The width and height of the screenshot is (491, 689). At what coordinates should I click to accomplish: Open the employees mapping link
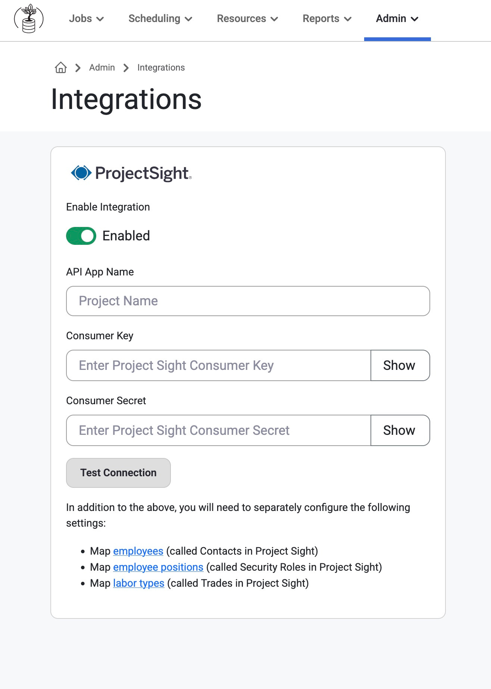pos(138,551)
